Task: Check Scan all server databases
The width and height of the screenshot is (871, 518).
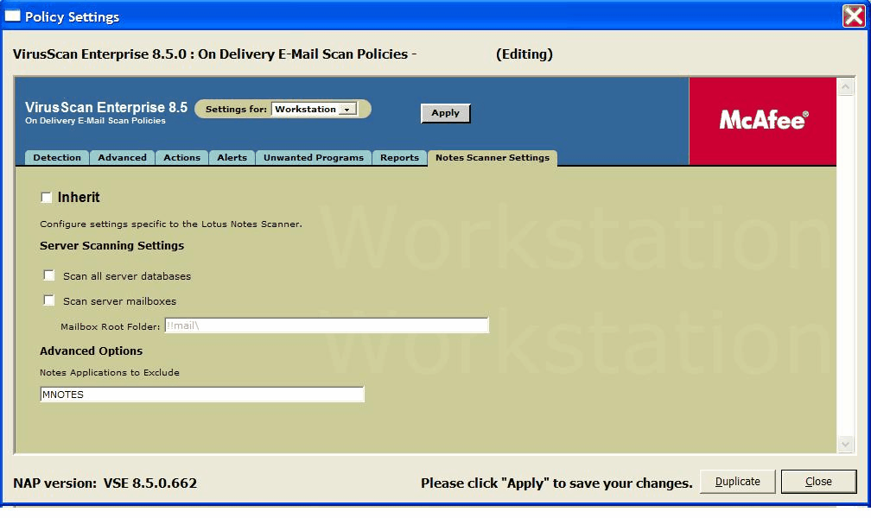Action: [49, 275]
